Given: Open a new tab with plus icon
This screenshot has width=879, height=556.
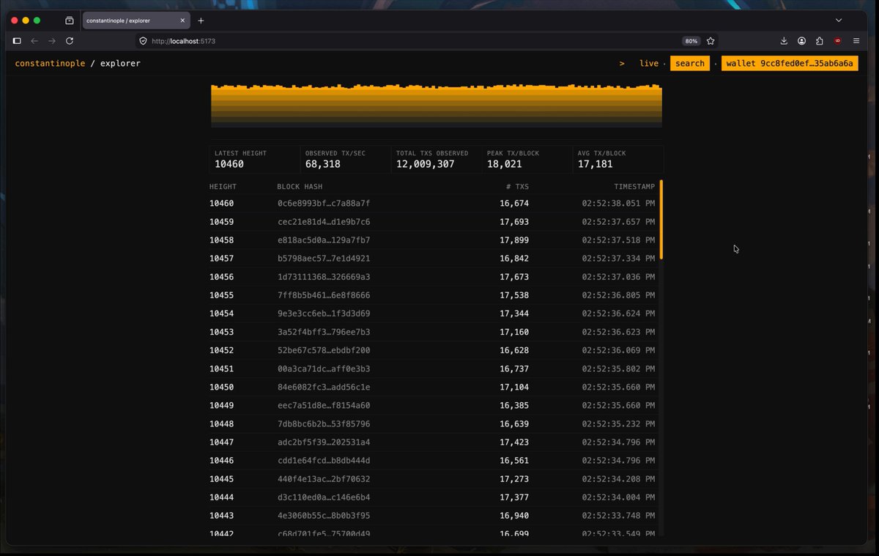Looking at the screenshot, I should (x=201, y=21).
